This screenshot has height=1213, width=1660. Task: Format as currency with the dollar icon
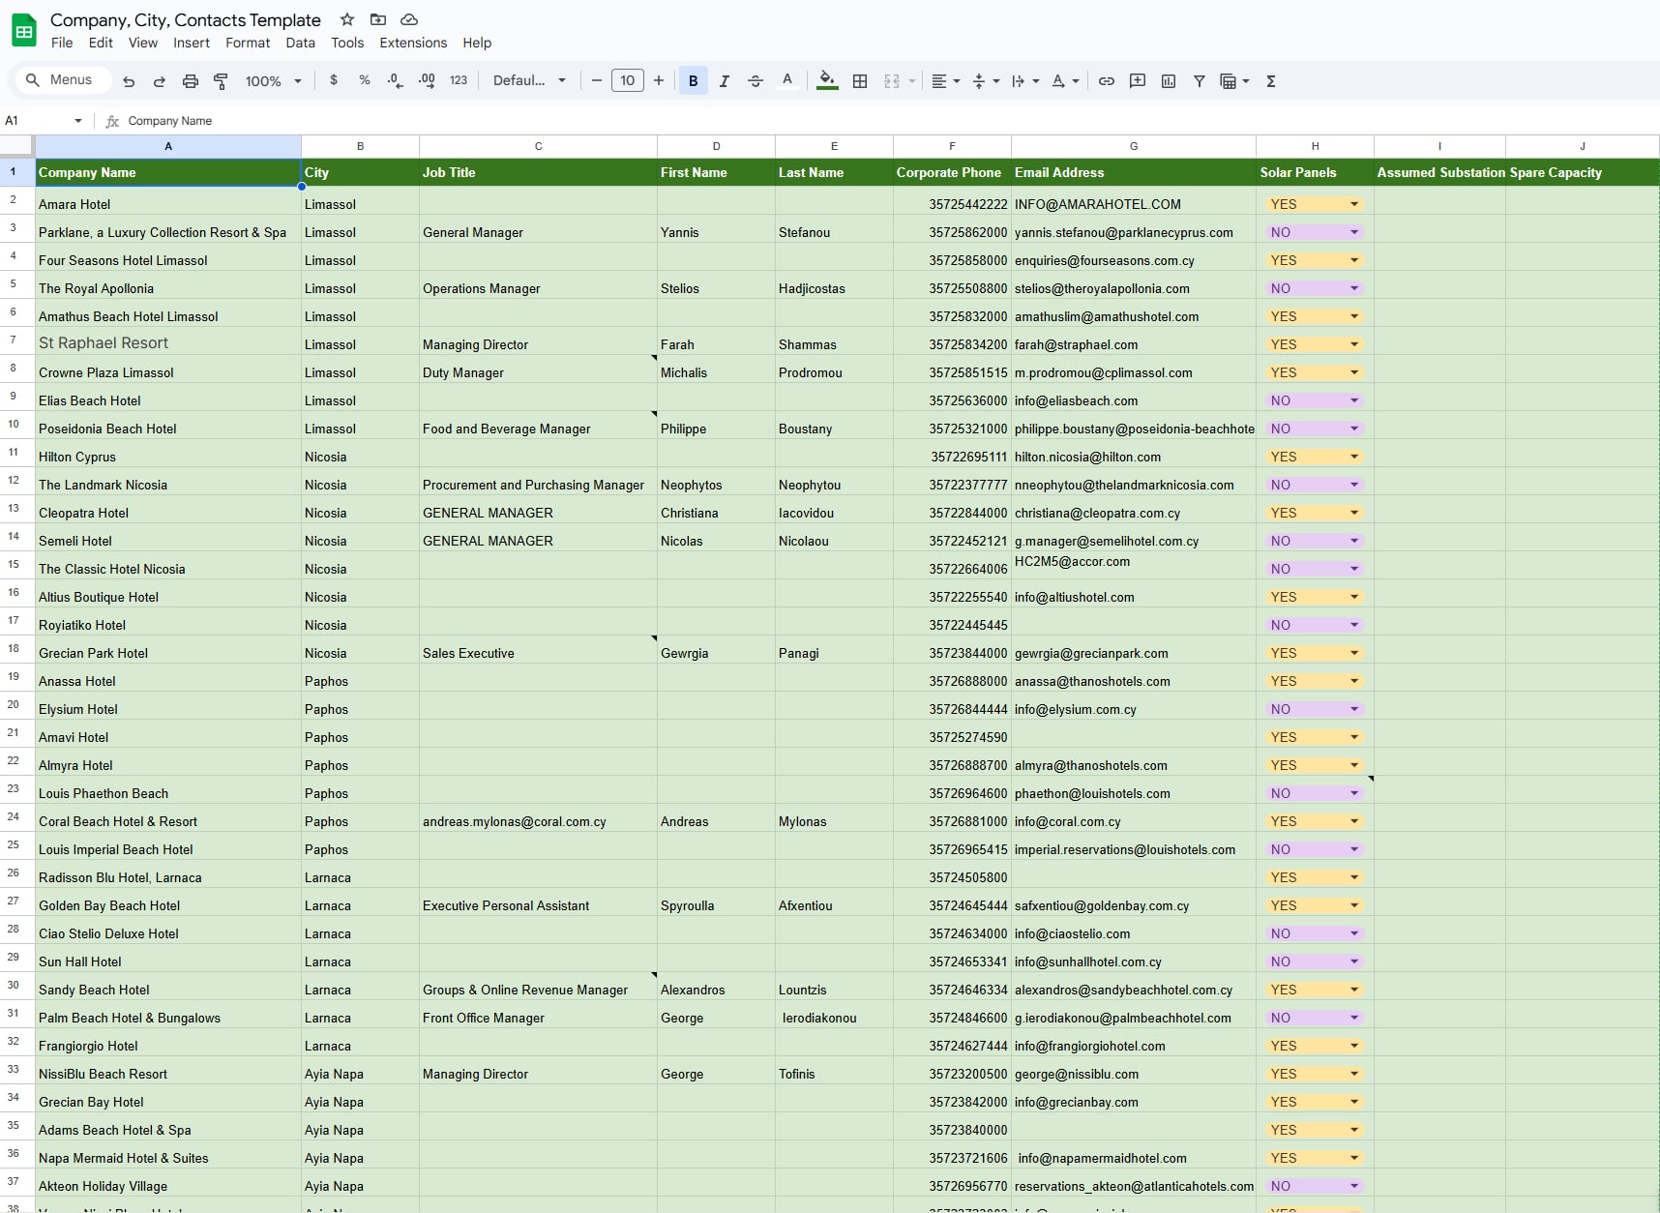click(334, 80)
